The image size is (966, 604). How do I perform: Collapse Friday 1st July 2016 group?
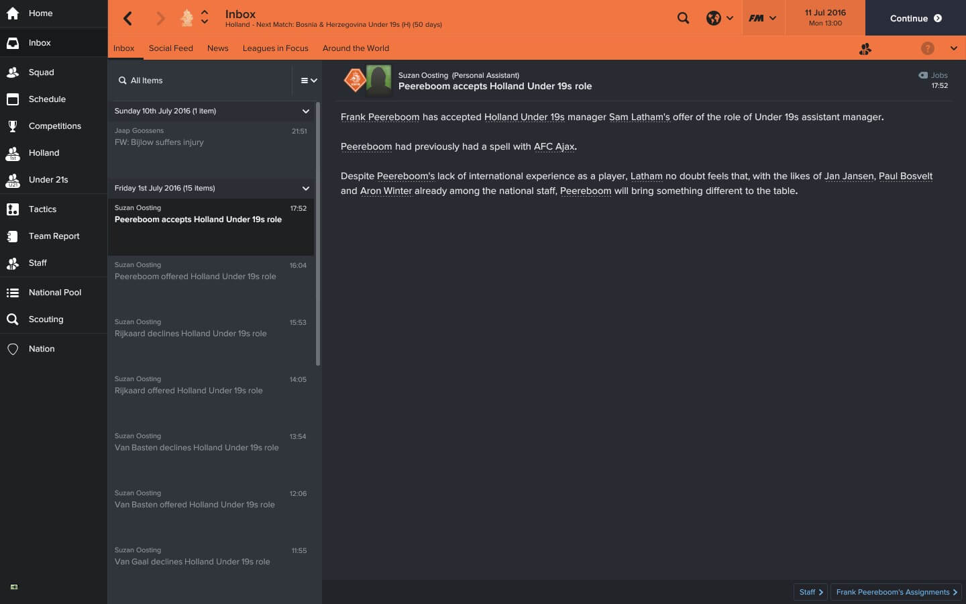(305, 189)
